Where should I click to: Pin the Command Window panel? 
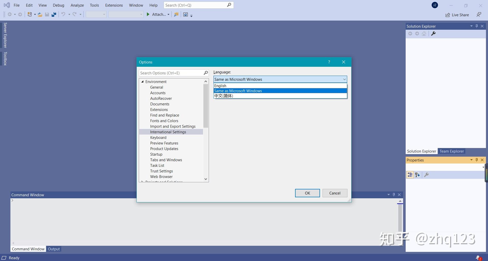click(394, 194)
